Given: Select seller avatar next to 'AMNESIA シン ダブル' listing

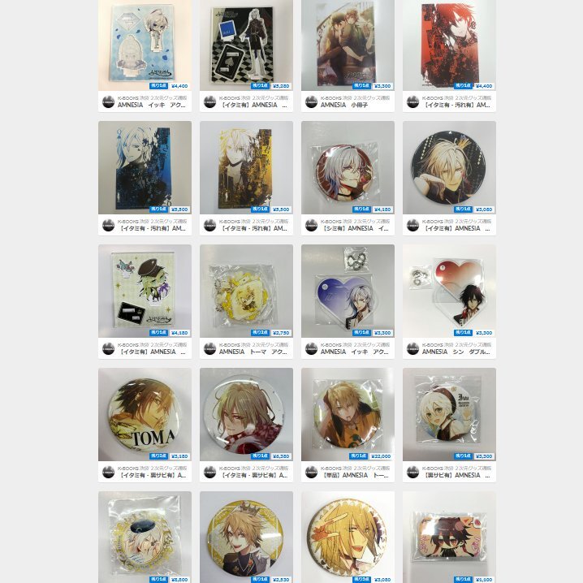Looking at the screenshot, I should pyautogui.click(x=412, y=349).
